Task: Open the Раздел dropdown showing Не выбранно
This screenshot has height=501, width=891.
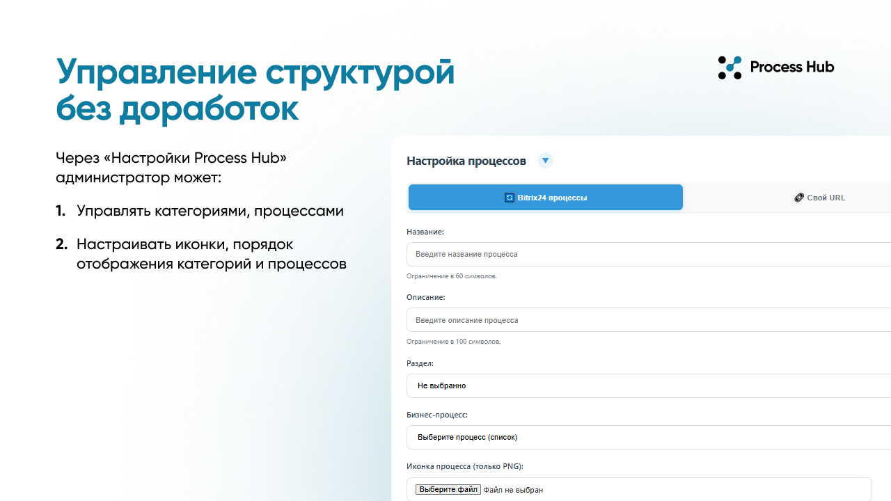Action: coord(649,385)
